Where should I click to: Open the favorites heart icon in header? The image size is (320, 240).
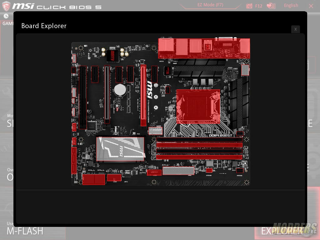(271, 6)
